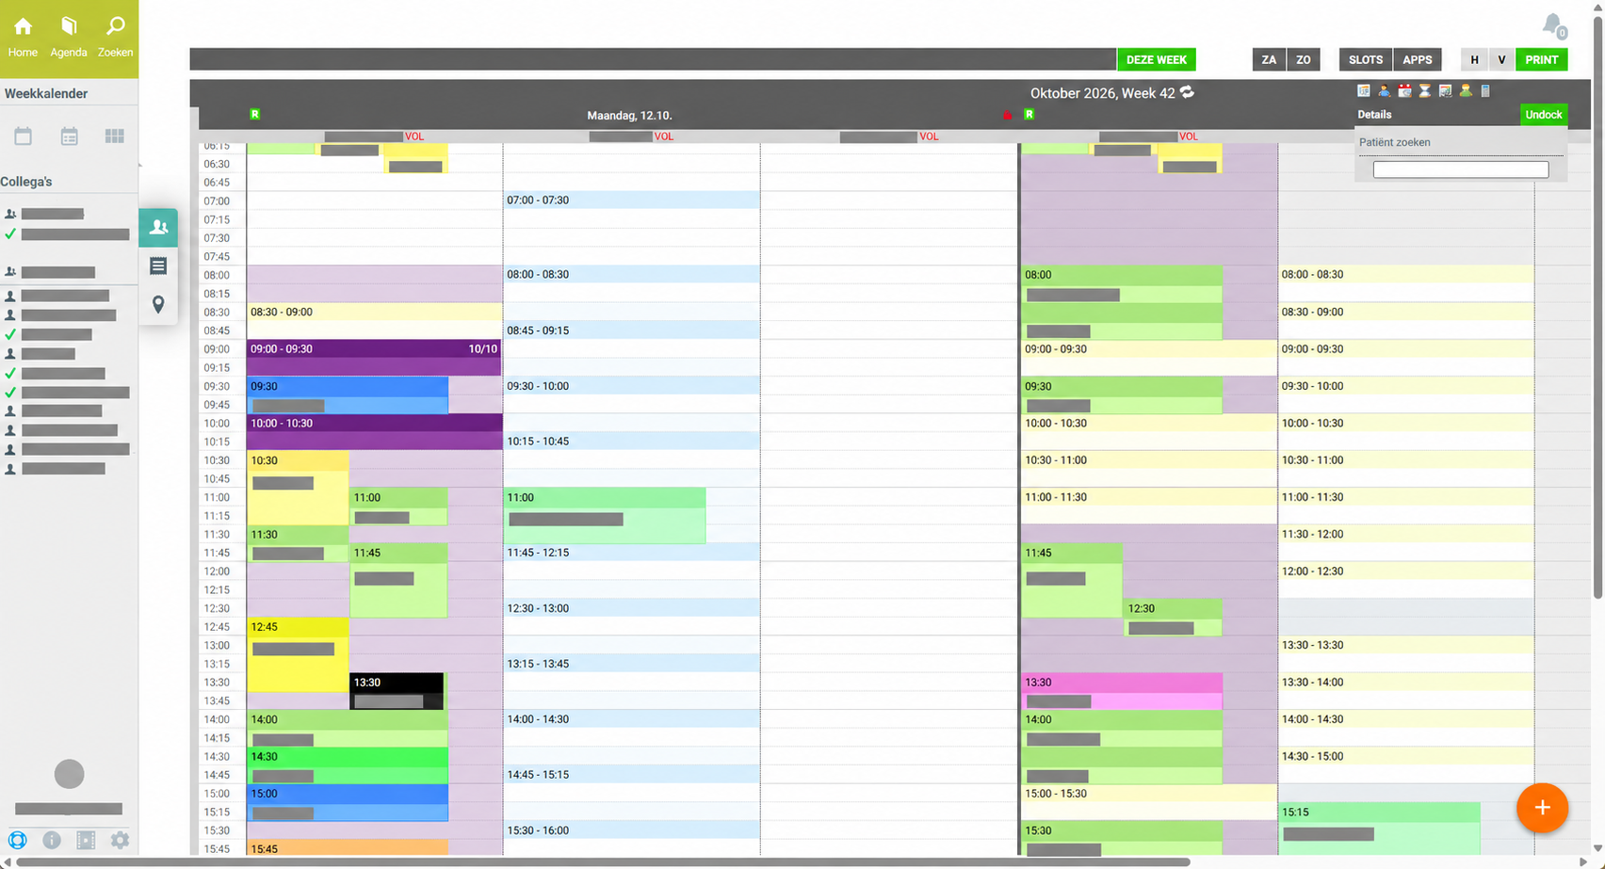
Task: Open the location pin side tab
Action: [158, 304]
